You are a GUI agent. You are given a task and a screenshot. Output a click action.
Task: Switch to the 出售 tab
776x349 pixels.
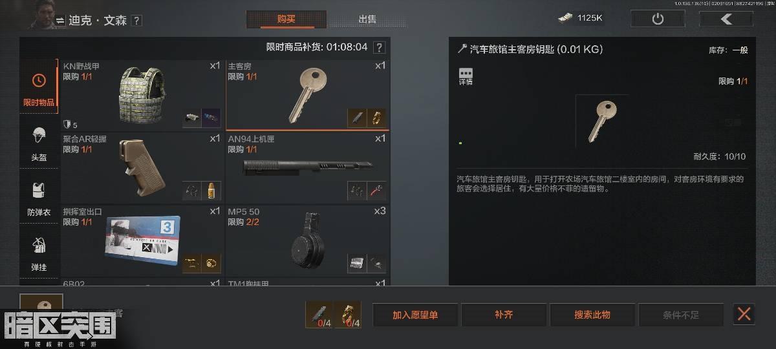367,19
